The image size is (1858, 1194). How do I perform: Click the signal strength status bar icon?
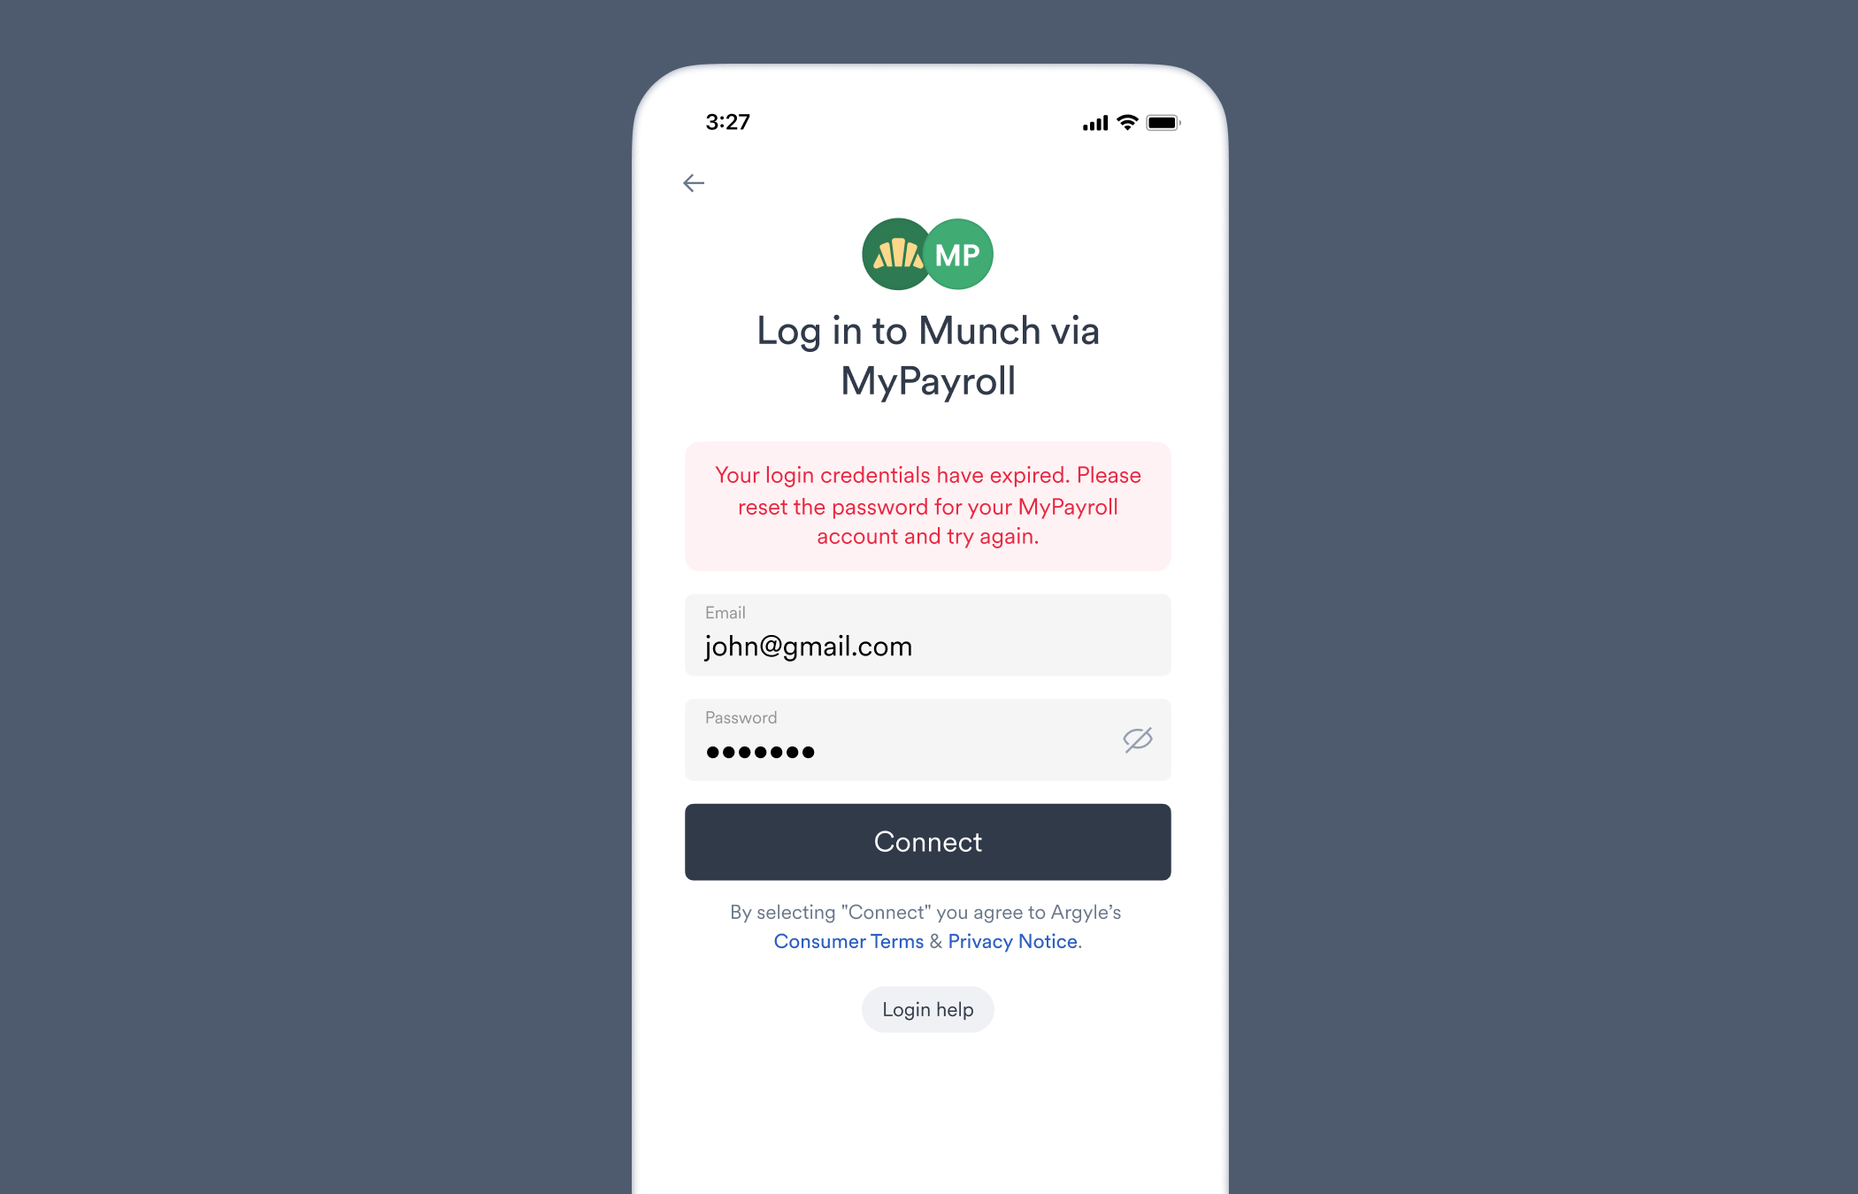pos(1083,120)
